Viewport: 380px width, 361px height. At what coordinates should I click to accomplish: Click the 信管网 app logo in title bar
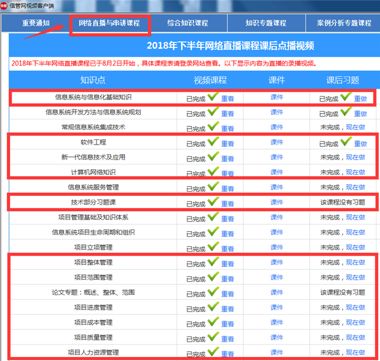click(x=5, y=5)
